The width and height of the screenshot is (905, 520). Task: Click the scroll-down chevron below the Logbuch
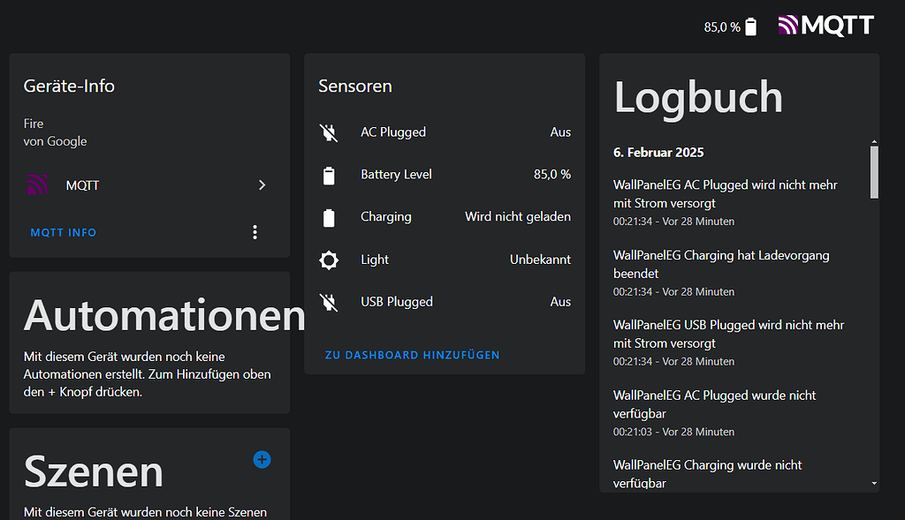click(874, 483)
